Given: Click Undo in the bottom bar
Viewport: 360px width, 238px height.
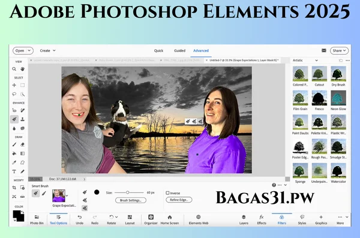Looking at the screenshot, I should coord(79,219).
